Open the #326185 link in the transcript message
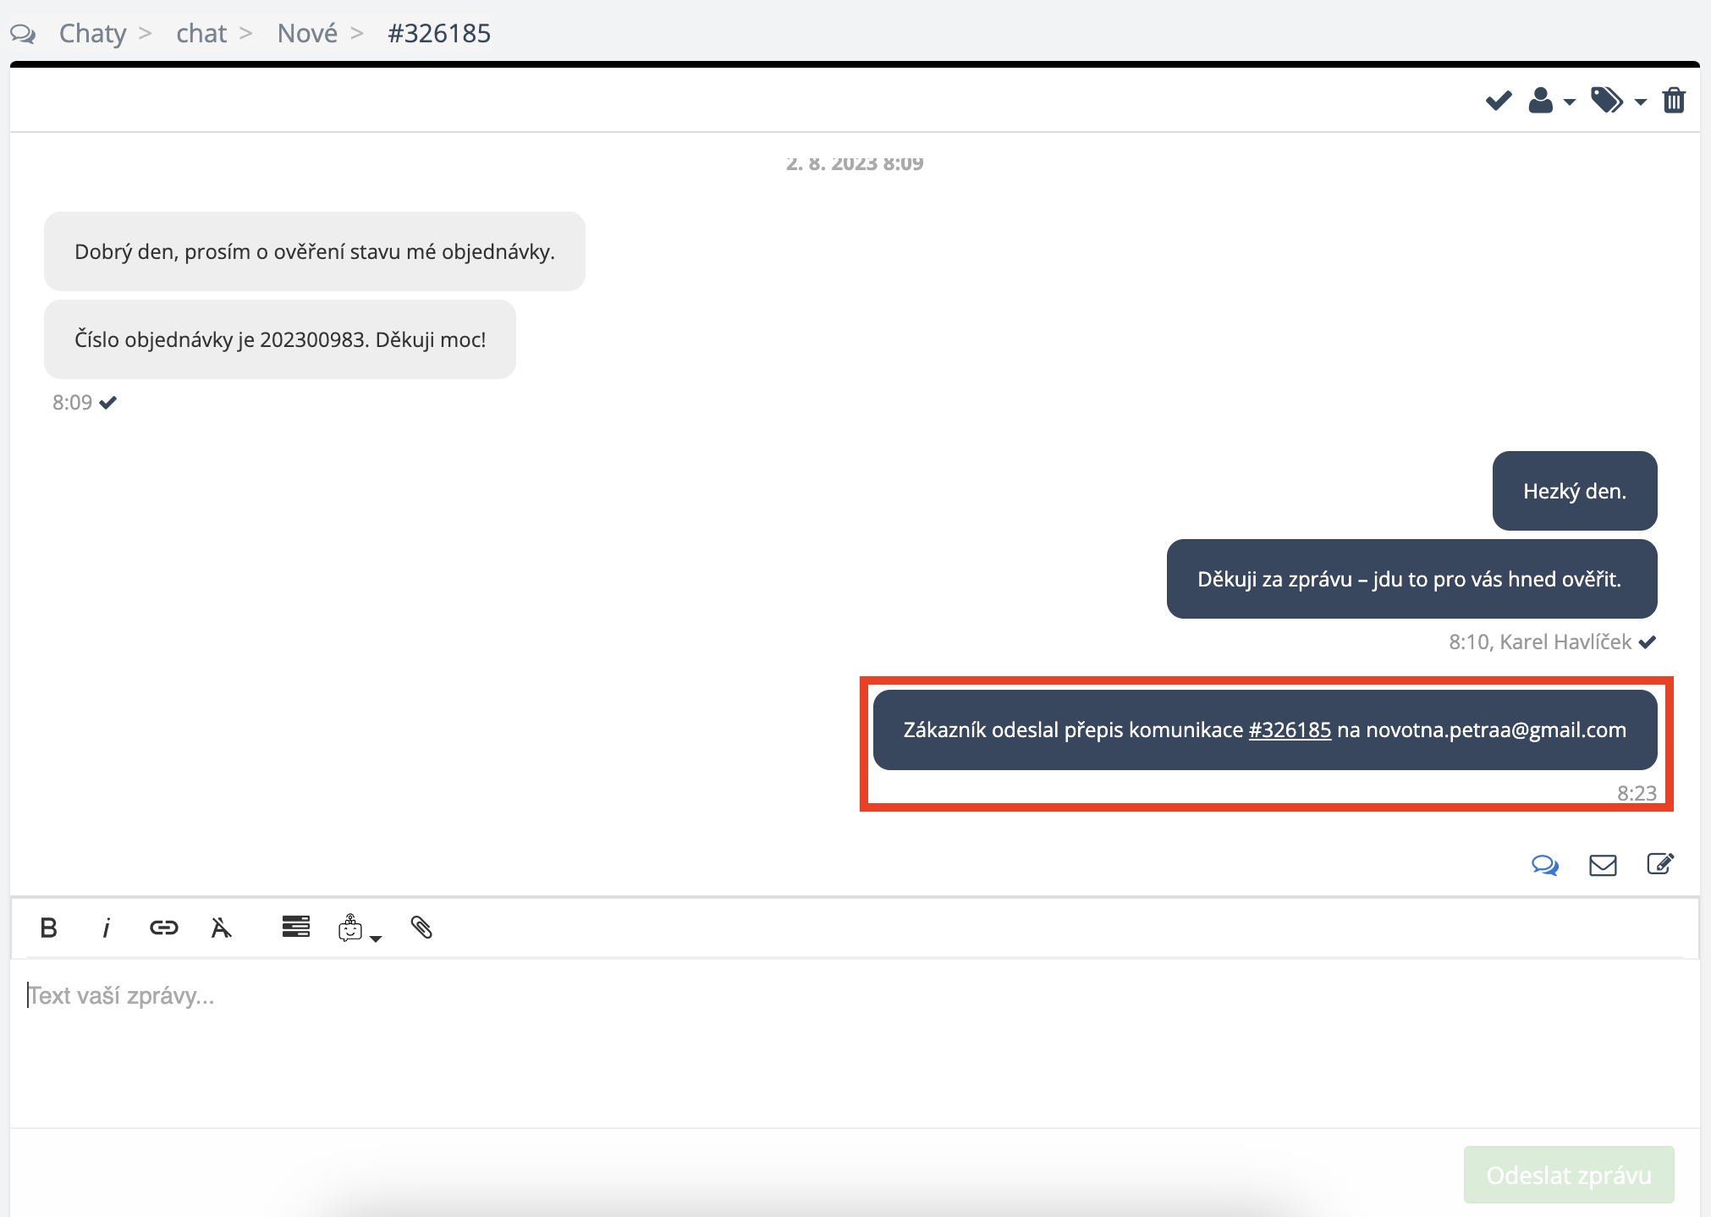This screenshot has width=1711, height=1217. click(1289, 730)
